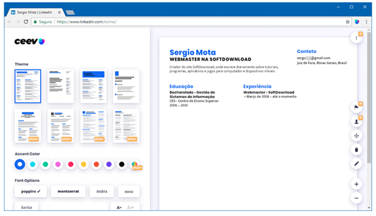This screenshot has width=376, height=216.
Task: Open the custom multicolor plus+ swatch
Action: coord(134,164)
